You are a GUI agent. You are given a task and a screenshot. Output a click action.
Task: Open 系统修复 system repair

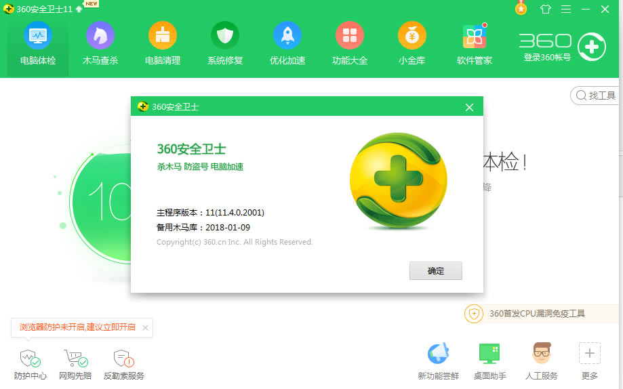(x=225, y=44)
